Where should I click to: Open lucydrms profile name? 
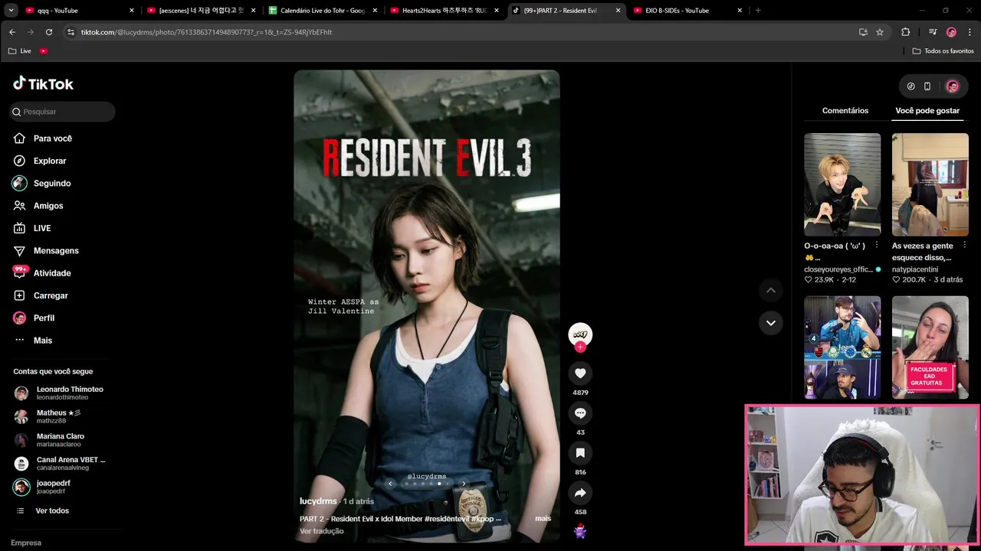[x=318, y=501]
